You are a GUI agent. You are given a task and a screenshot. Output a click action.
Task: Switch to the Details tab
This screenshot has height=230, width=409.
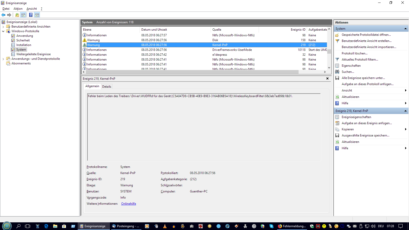click(107, 87)
